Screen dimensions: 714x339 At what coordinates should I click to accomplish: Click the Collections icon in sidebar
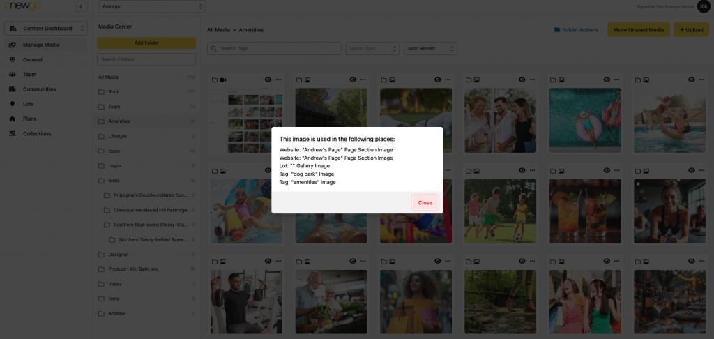coord(13,134)
